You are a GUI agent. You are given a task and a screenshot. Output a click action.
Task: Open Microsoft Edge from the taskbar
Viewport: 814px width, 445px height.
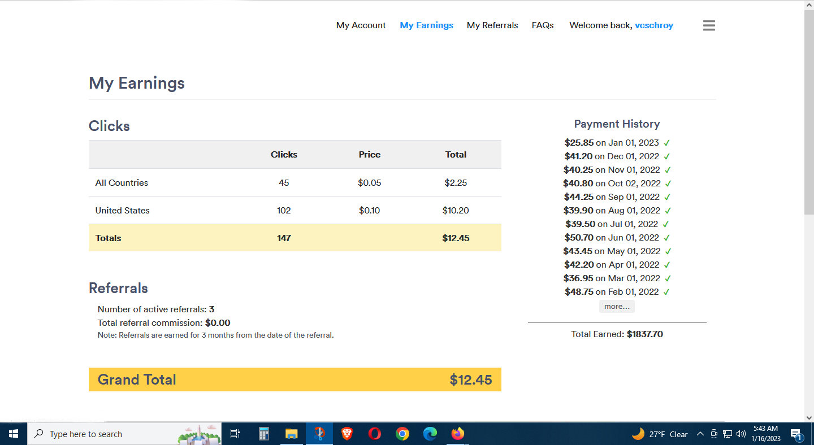[430, 434]
